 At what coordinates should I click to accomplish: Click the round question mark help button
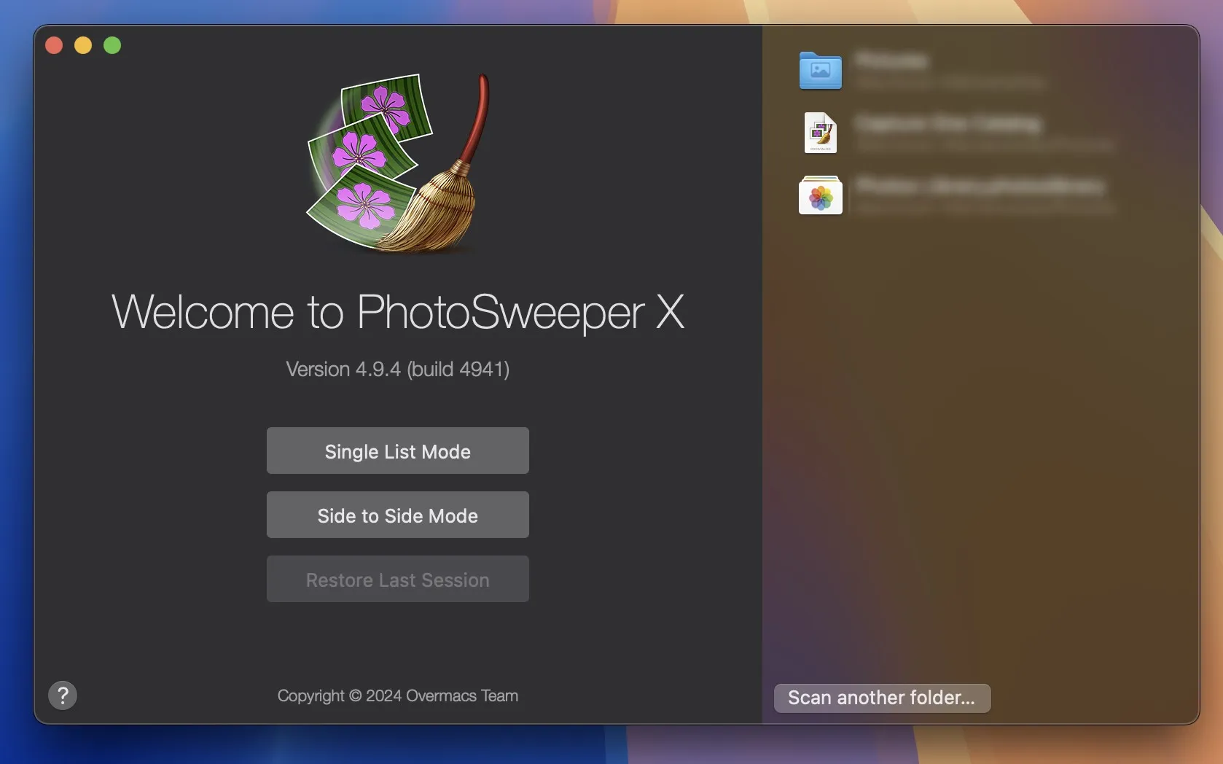pos(63,695)
